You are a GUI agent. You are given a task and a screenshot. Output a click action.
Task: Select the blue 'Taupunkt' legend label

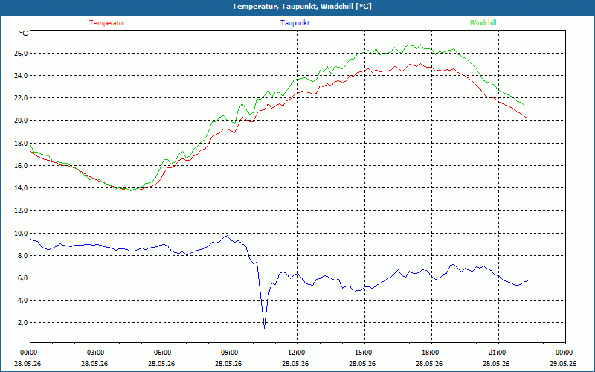pyautogui.click(x=295, y=23)
